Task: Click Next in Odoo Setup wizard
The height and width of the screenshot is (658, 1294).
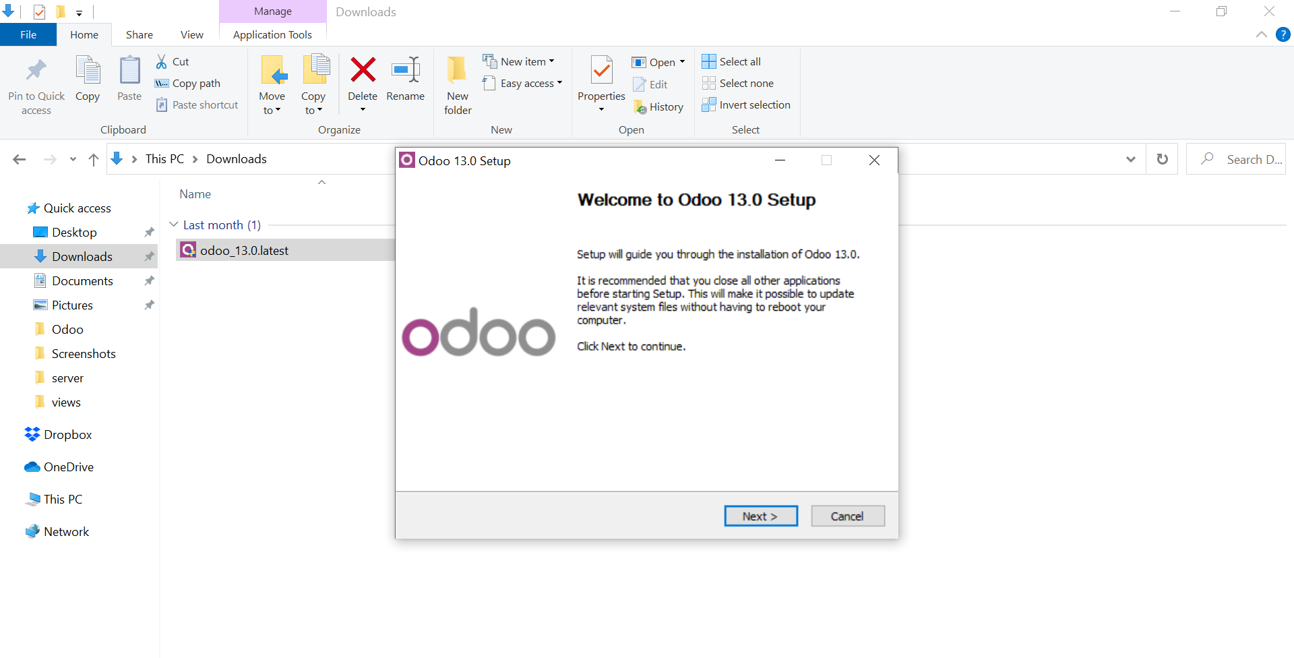Action: tap(761, 516)
